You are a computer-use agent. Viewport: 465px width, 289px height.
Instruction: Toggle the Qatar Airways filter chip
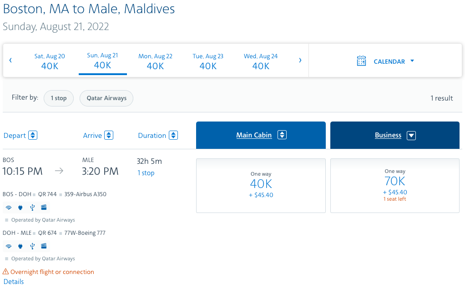coord(106,98)
